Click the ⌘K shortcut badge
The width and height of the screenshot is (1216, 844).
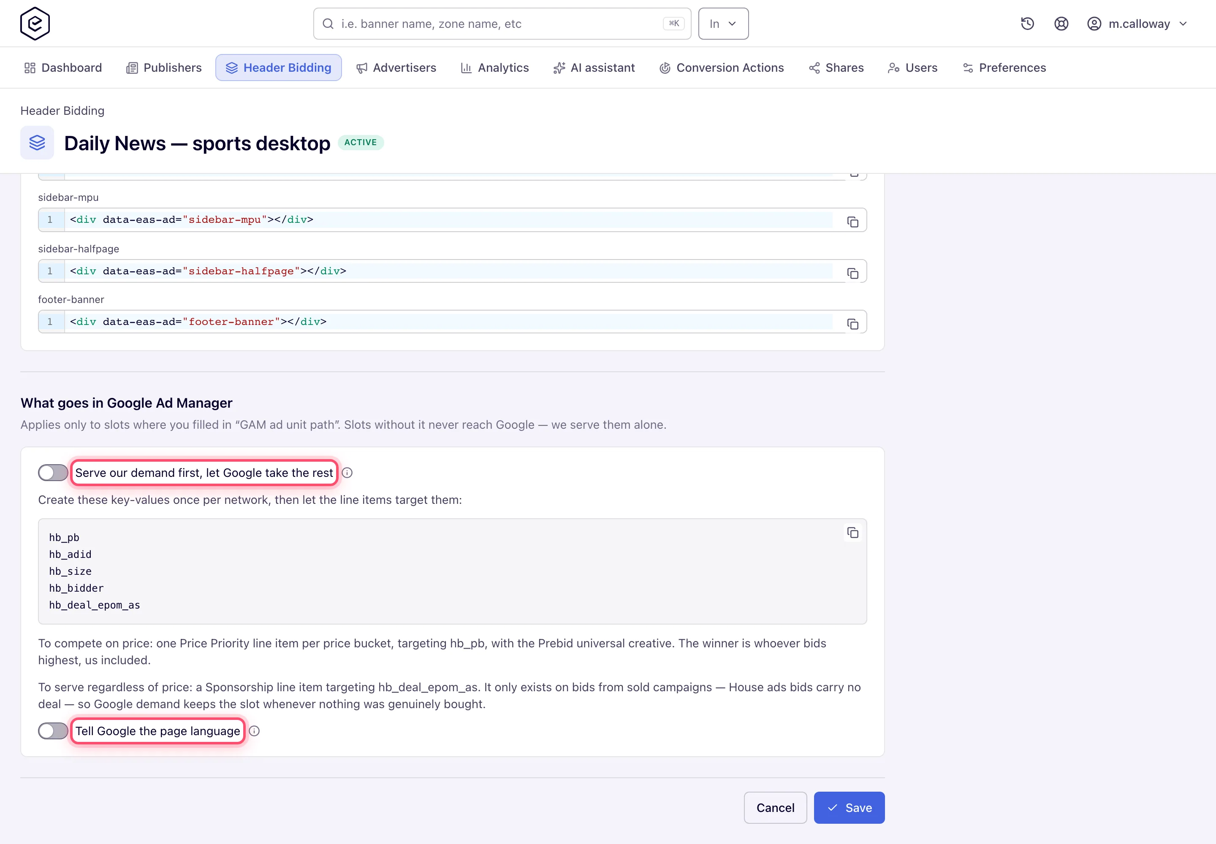[673, 23]
